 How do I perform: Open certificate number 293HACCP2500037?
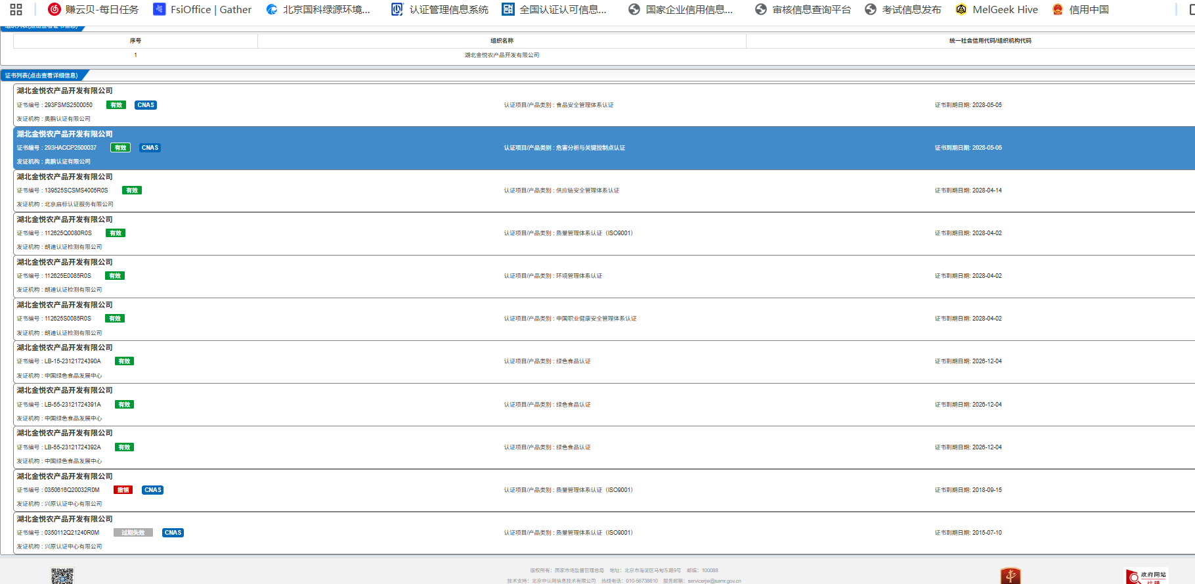coord(70,148)
